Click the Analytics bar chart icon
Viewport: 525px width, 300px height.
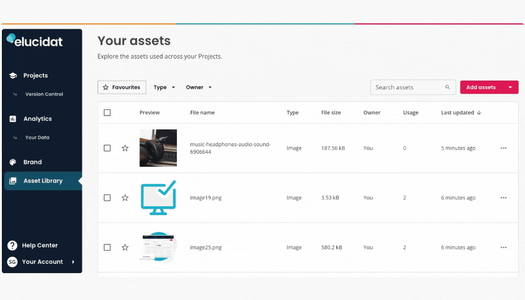[12, 119]
